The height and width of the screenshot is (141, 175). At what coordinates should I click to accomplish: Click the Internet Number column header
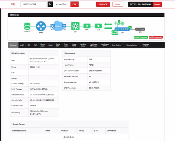[19, 130]
